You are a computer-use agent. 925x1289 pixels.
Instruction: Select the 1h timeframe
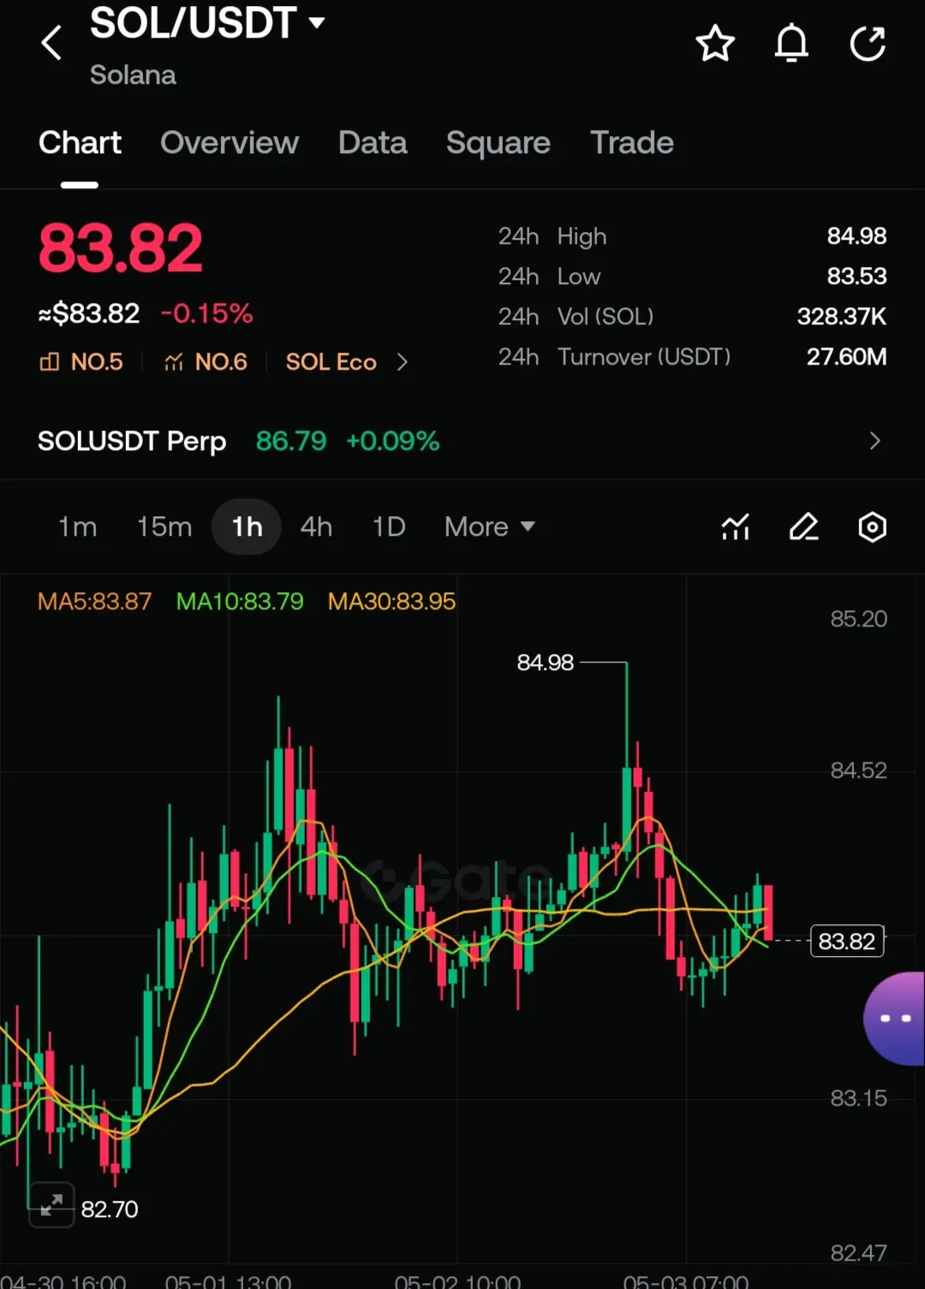coord(247,526)
